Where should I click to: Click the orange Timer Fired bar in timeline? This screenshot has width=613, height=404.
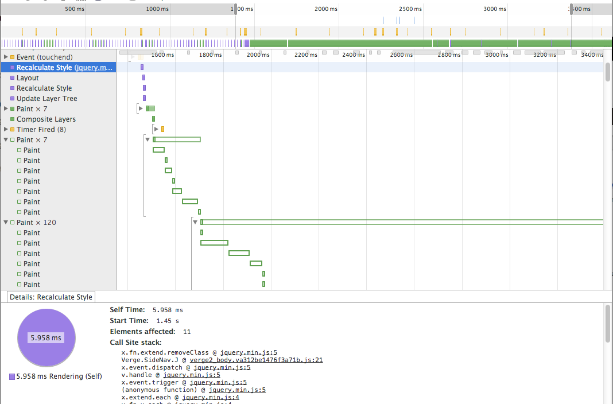coord(162,129)
